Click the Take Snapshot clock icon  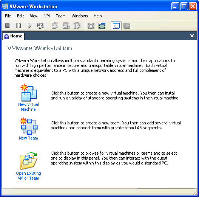pos(55,26)
